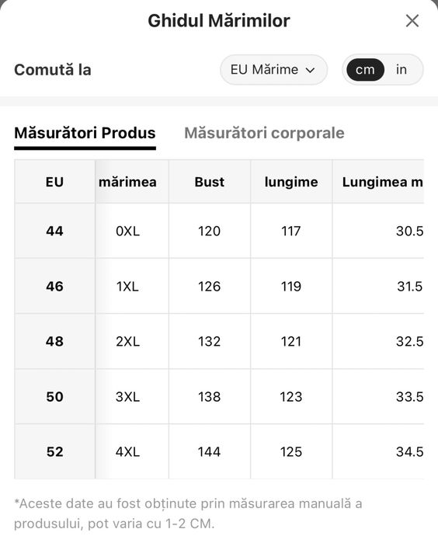The width and height of the screenshot is (438, 543).
Task: Switch units to cm
Action: point(365,70)
